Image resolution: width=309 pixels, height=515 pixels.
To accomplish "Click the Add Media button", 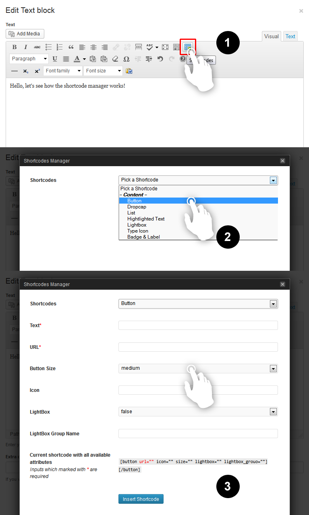I will [25, 34].
